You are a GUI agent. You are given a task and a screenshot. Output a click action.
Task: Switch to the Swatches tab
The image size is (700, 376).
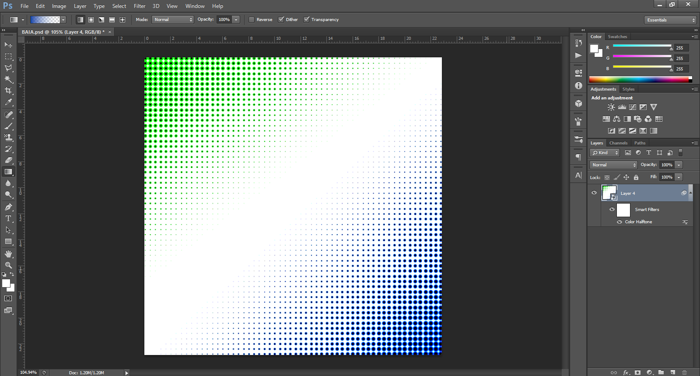pos(617,37)
